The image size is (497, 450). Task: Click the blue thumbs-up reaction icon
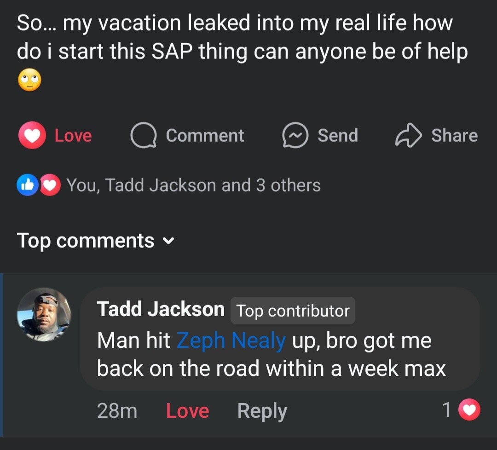point(27,185)
